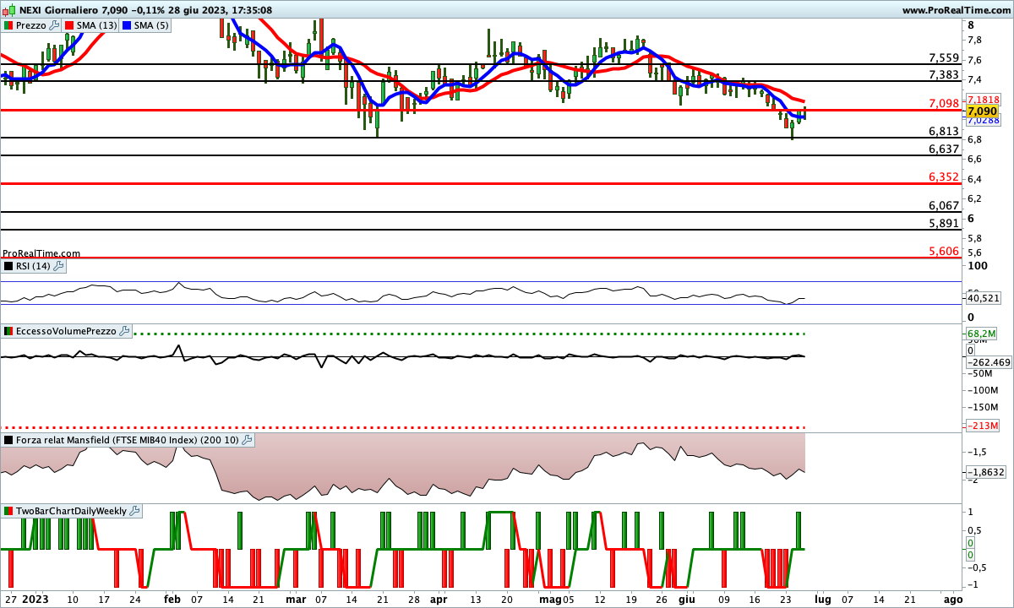This screenshot has width=1014, height=608.
Task: Click the red 6,352 level label
Action: (944, 177)
